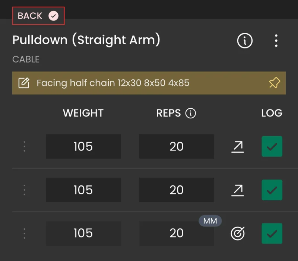Tap the first set's upward arrow icon
This screenshot has height=261, width=298.
(x=238, y=147)
